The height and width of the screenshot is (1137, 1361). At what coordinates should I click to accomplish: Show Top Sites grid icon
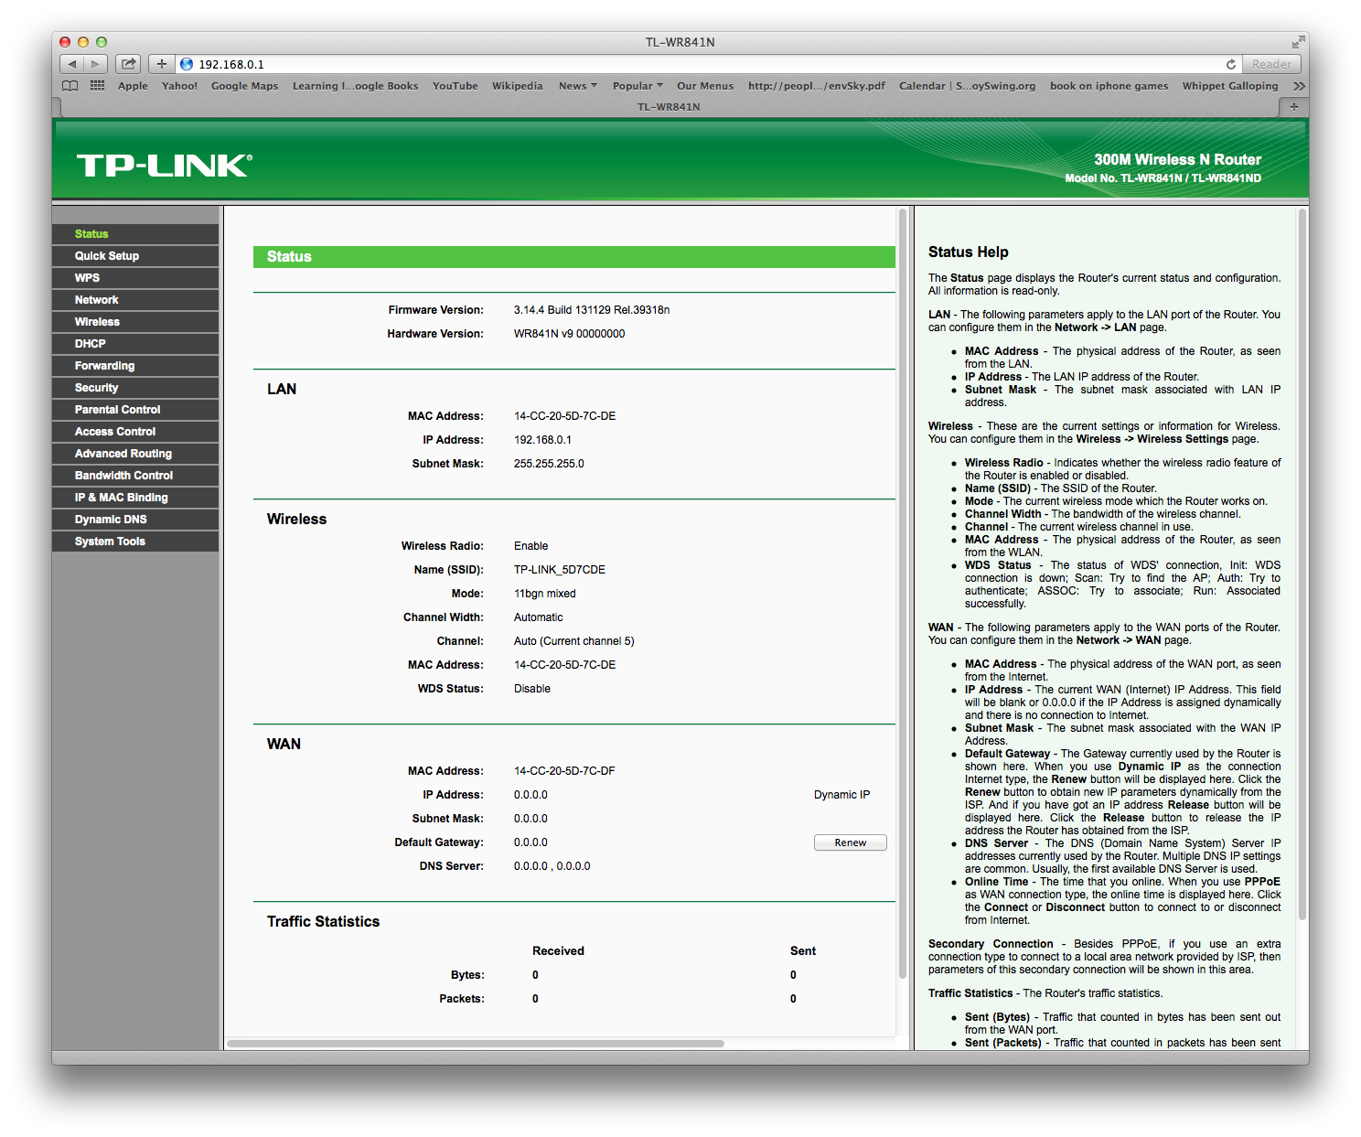pyautogui.click(x=97, y=86)
